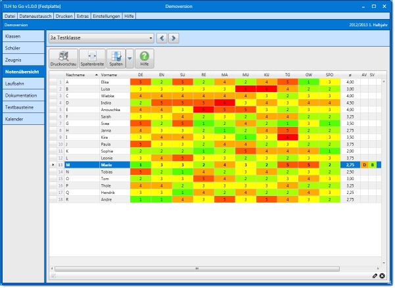395x288 pixels.
Task: Click the round X cancel icon at bottom right
Action: (x=383, y=276)
